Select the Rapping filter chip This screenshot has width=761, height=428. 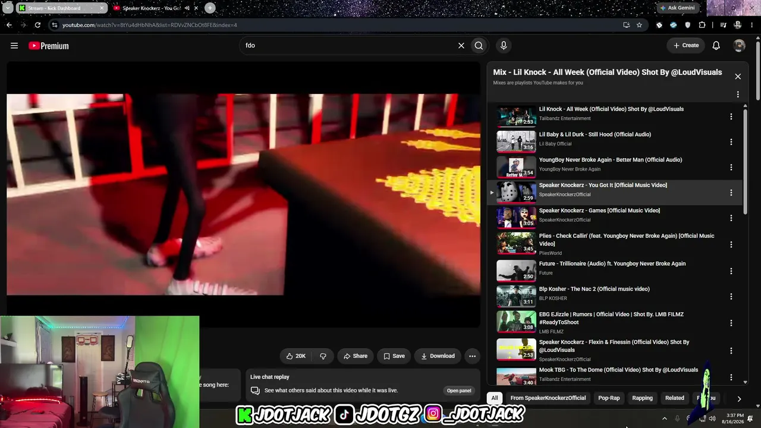[642, 398]
